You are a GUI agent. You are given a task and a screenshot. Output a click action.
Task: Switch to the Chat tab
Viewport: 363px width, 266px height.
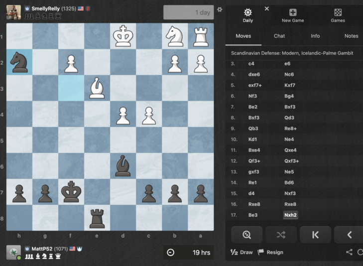(x=279, y=36)
